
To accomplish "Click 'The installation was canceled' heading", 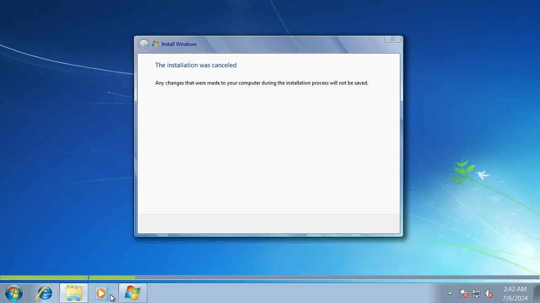I will (196, 65).
